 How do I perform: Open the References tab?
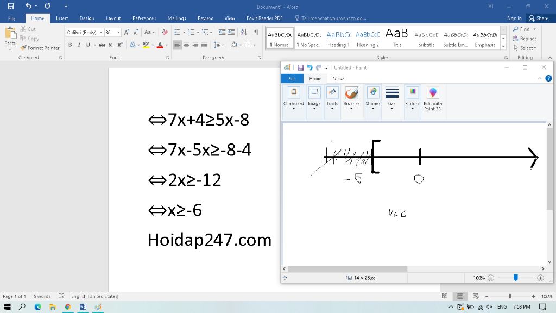pos(144,18)
